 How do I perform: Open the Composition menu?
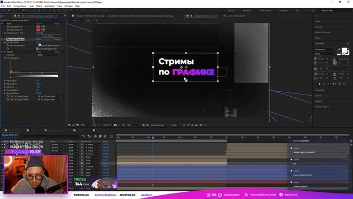(20, 6)
